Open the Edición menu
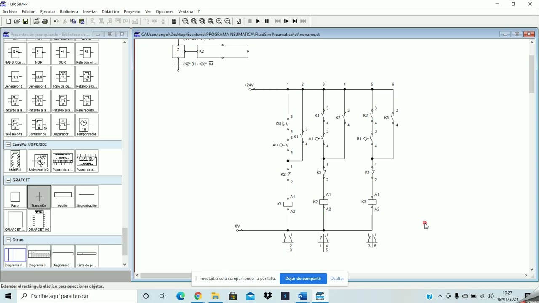Screen dimensions: 539x303 (x=28, y=11)
